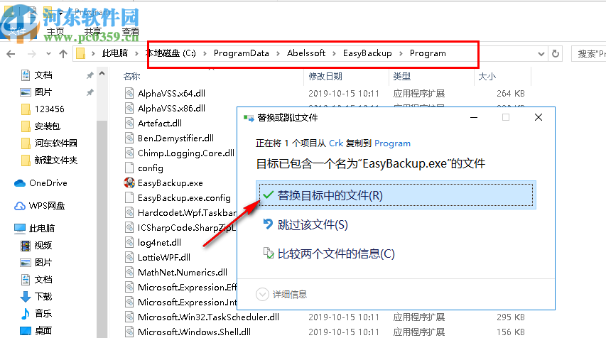
Task: Click 此电脑 in the address path
Action: click(115, 53)
